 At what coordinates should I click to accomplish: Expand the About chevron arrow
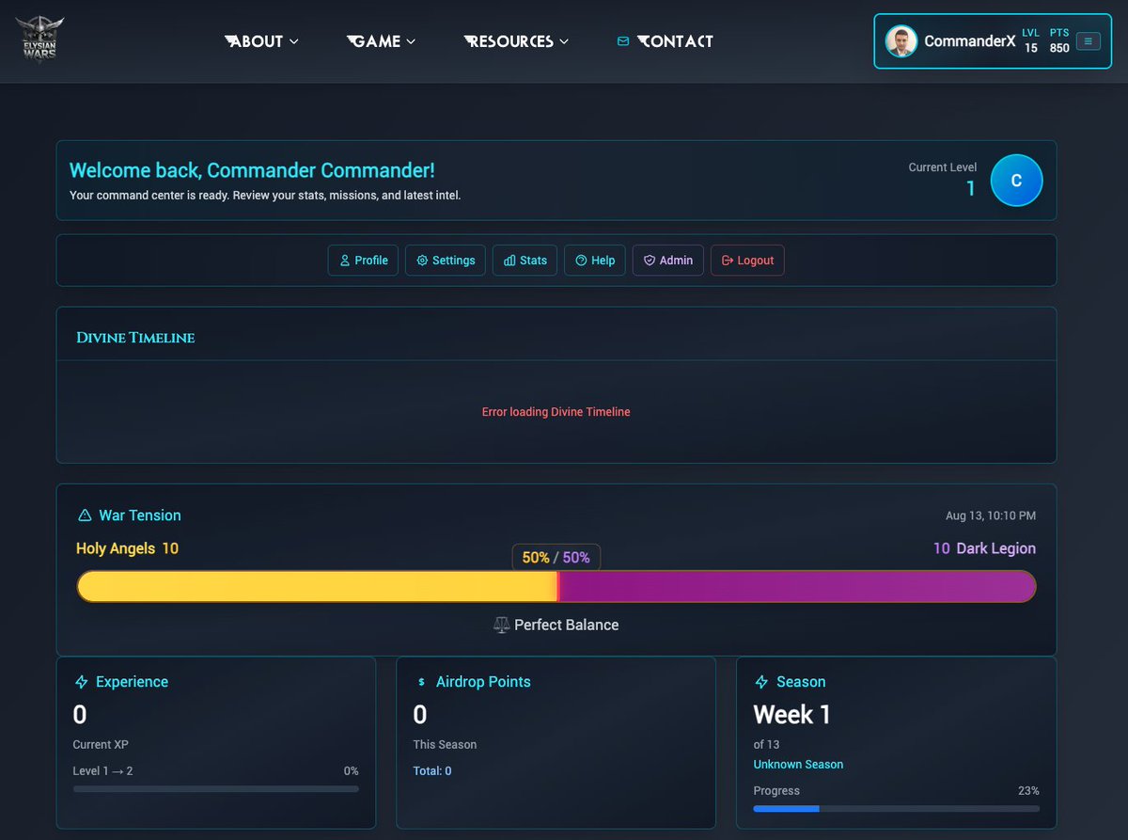point(293,41)
